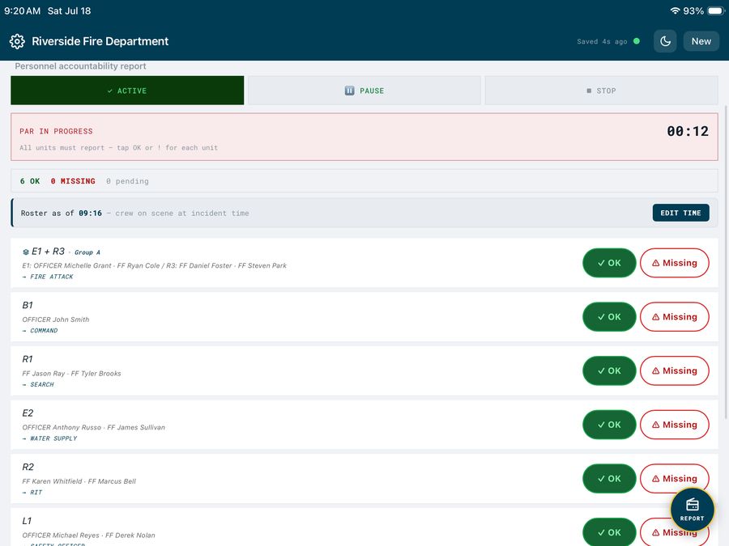Tap the roster time 09:16

click(x=90, y=213)
